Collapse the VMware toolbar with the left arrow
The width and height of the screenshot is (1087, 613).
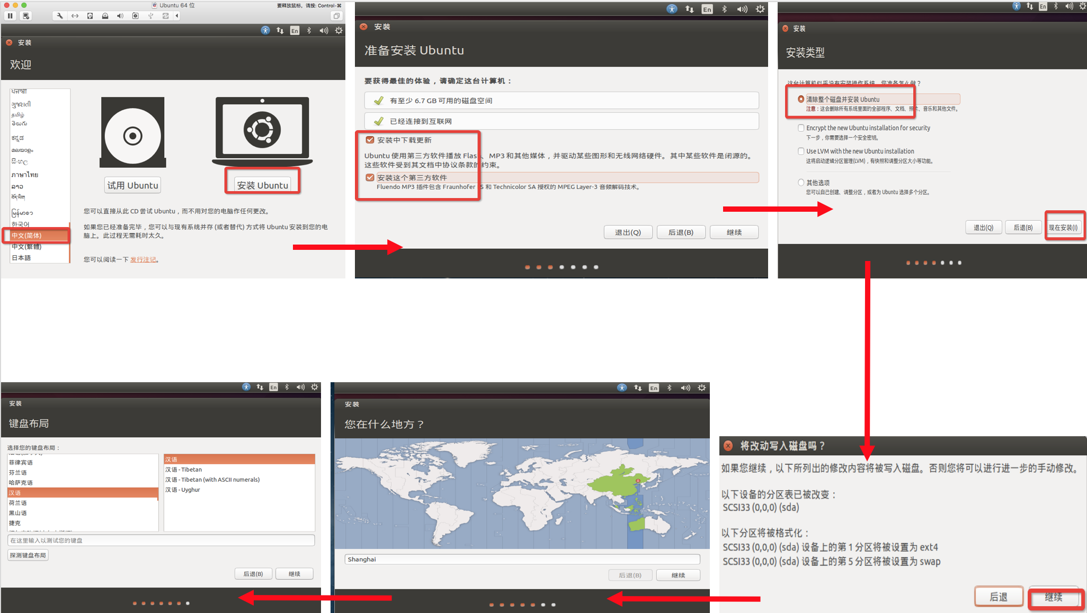pyautogui.click(x=176, y=15)
